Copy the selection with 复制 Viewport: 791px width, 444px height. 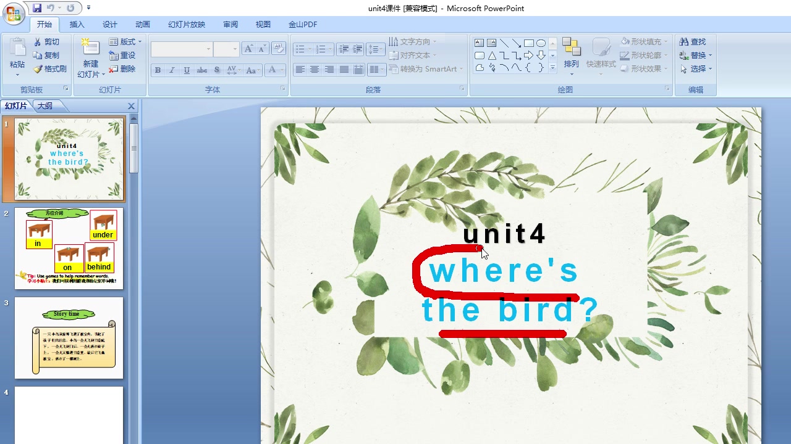[x=46, y=55]
